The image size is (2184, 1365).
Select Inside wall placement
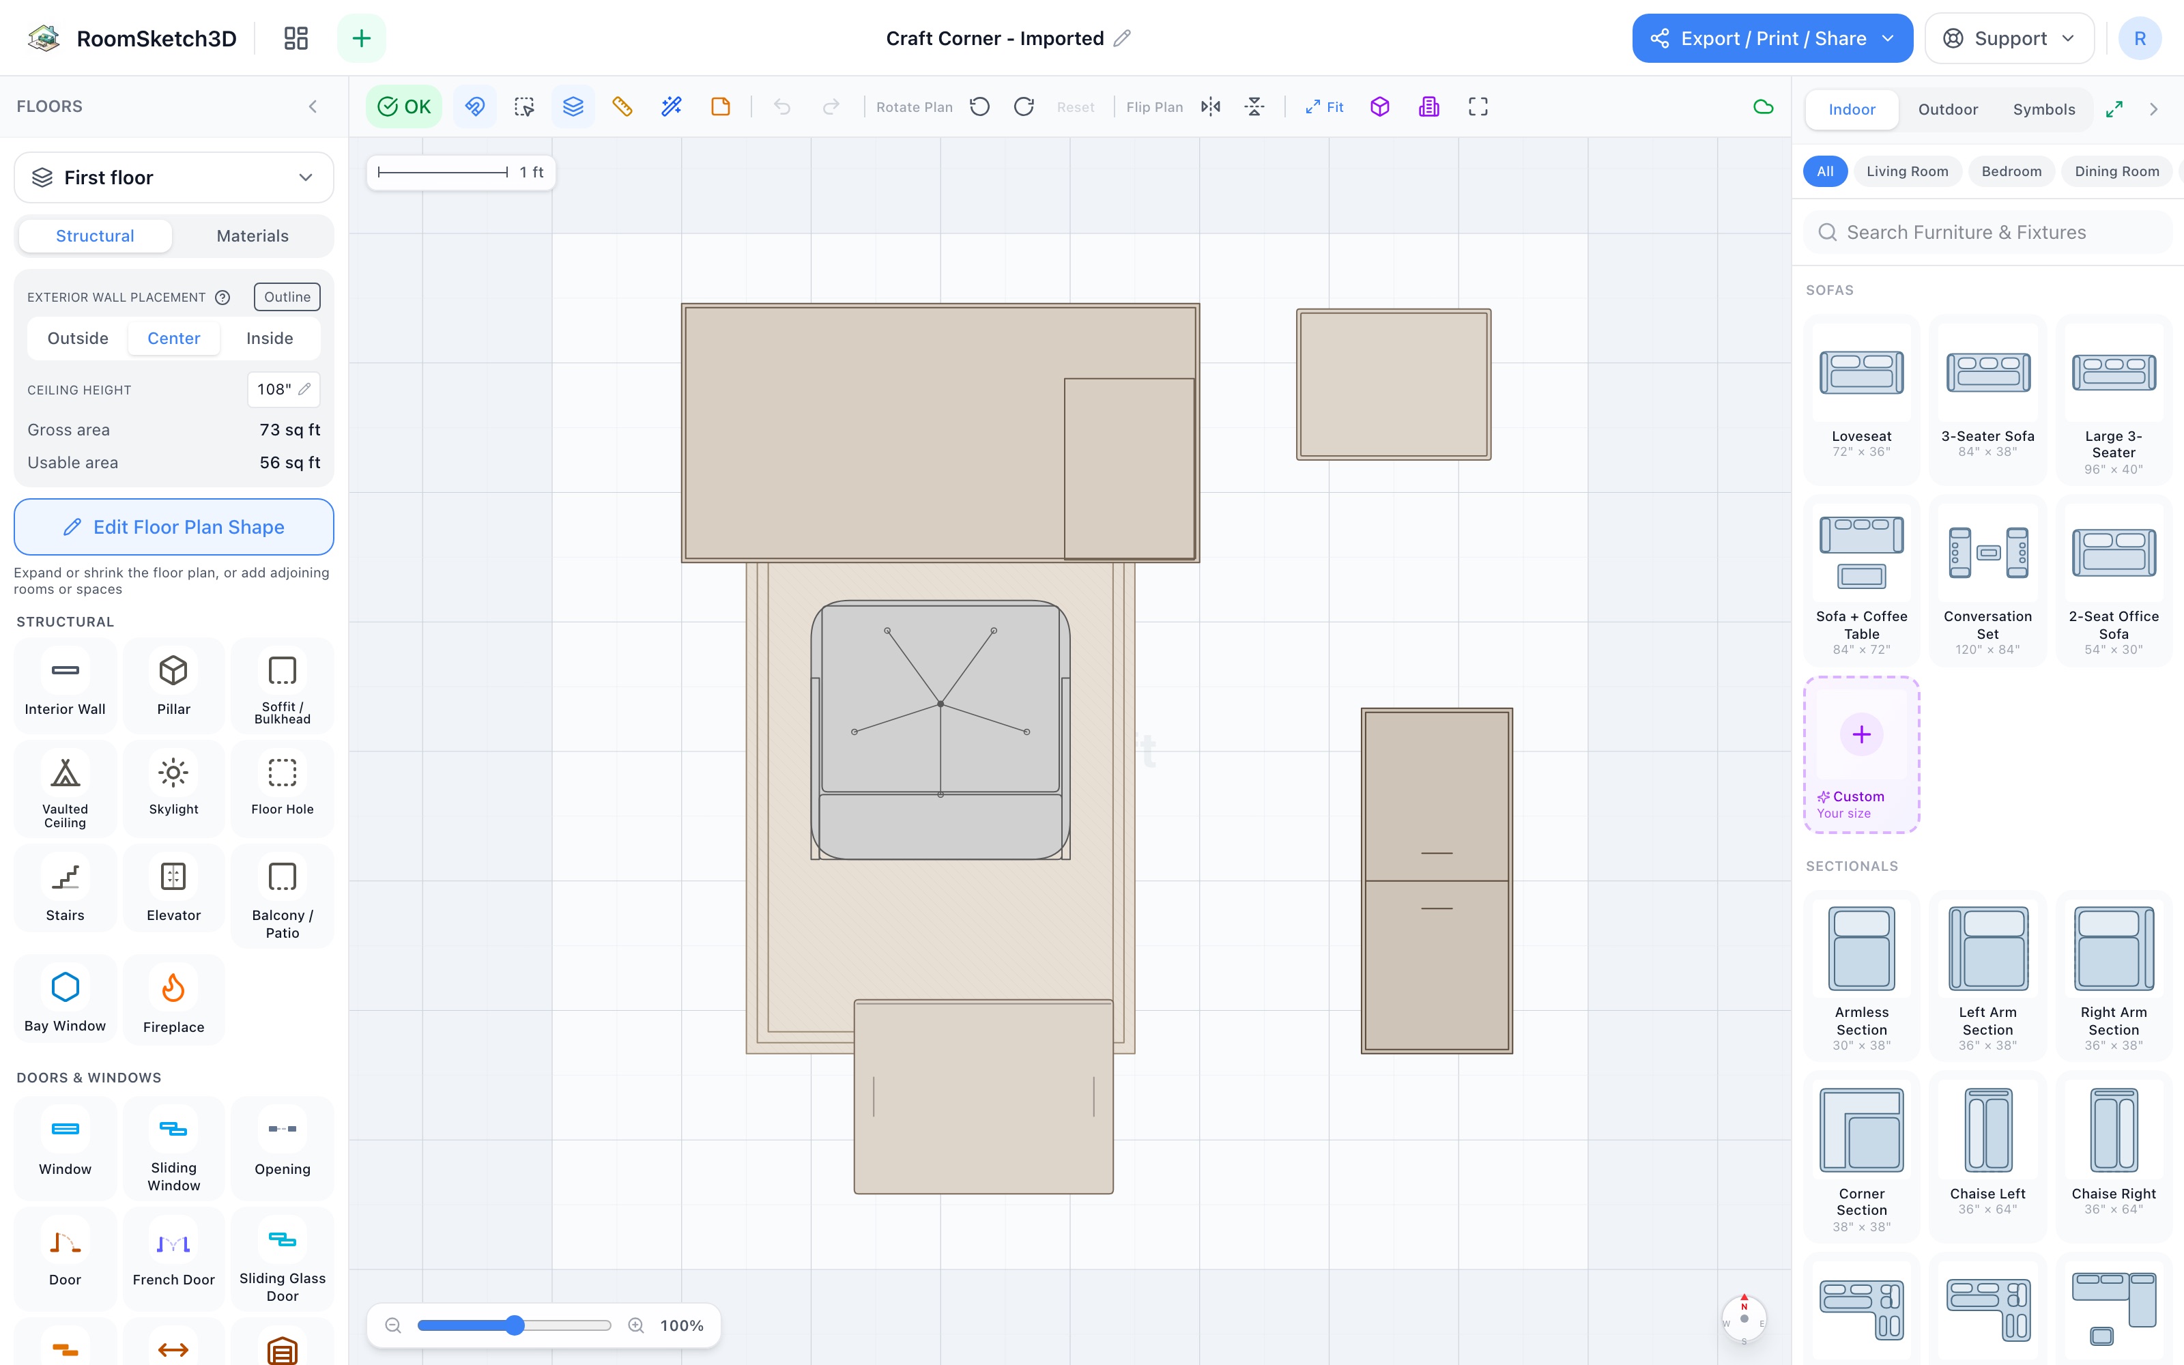270,338
